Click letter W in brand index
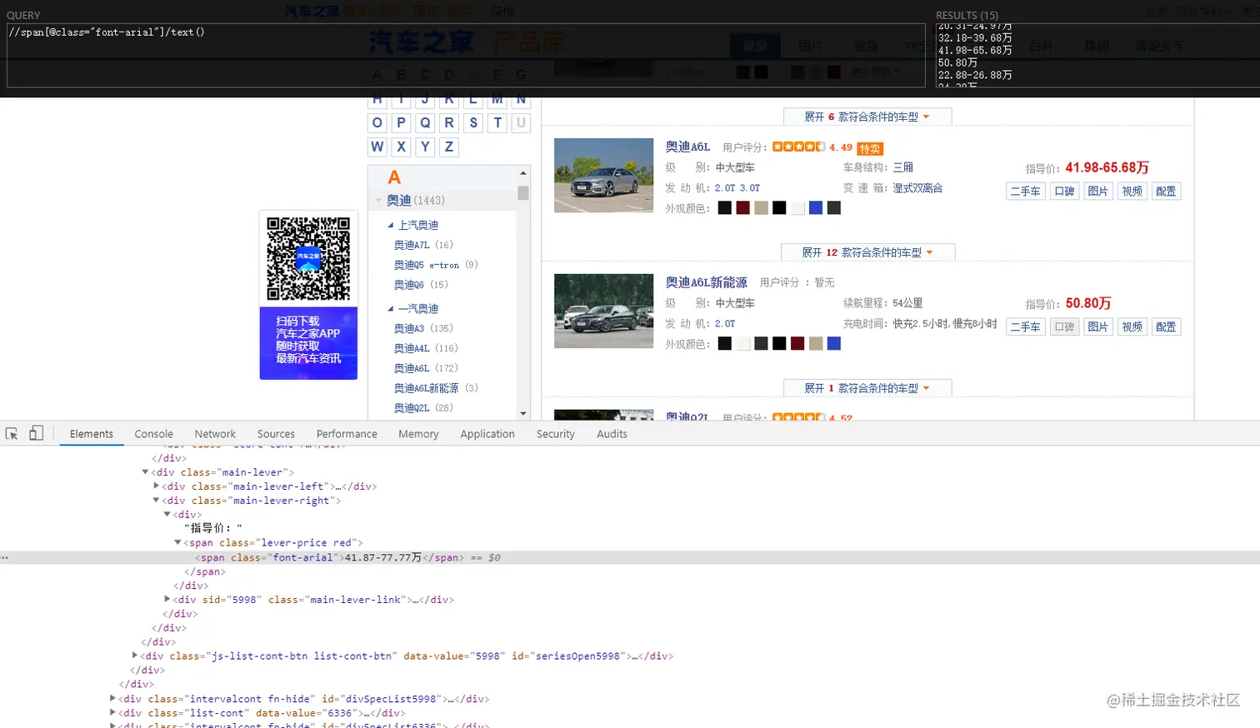Image resolution: width=1260 pixels, height=728 pixels. (x=377, y=147)
